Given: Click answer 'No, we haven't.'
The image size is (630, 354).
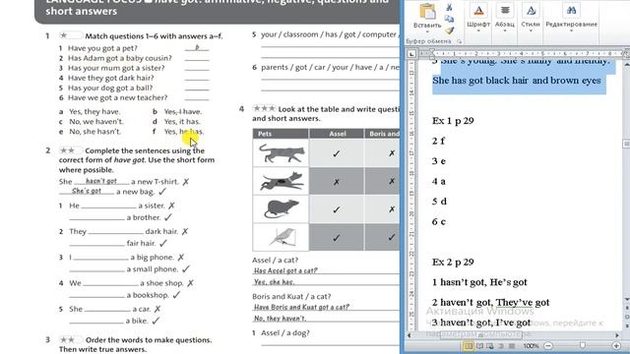Looking at the screenshot, I should pyautogui.click(x=96, y=122).
